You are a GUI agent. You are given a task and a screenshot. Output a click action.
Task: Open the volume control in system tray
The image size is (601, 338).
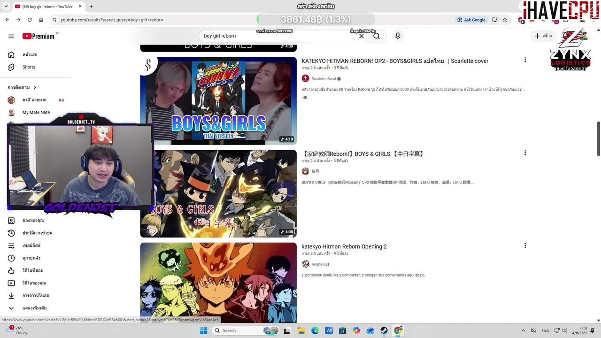564,330
